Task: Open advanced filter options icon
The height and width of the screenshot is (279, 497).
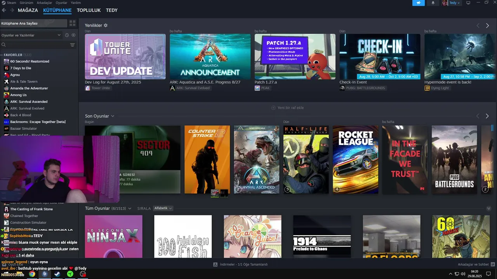Action: tap(73, 45)
